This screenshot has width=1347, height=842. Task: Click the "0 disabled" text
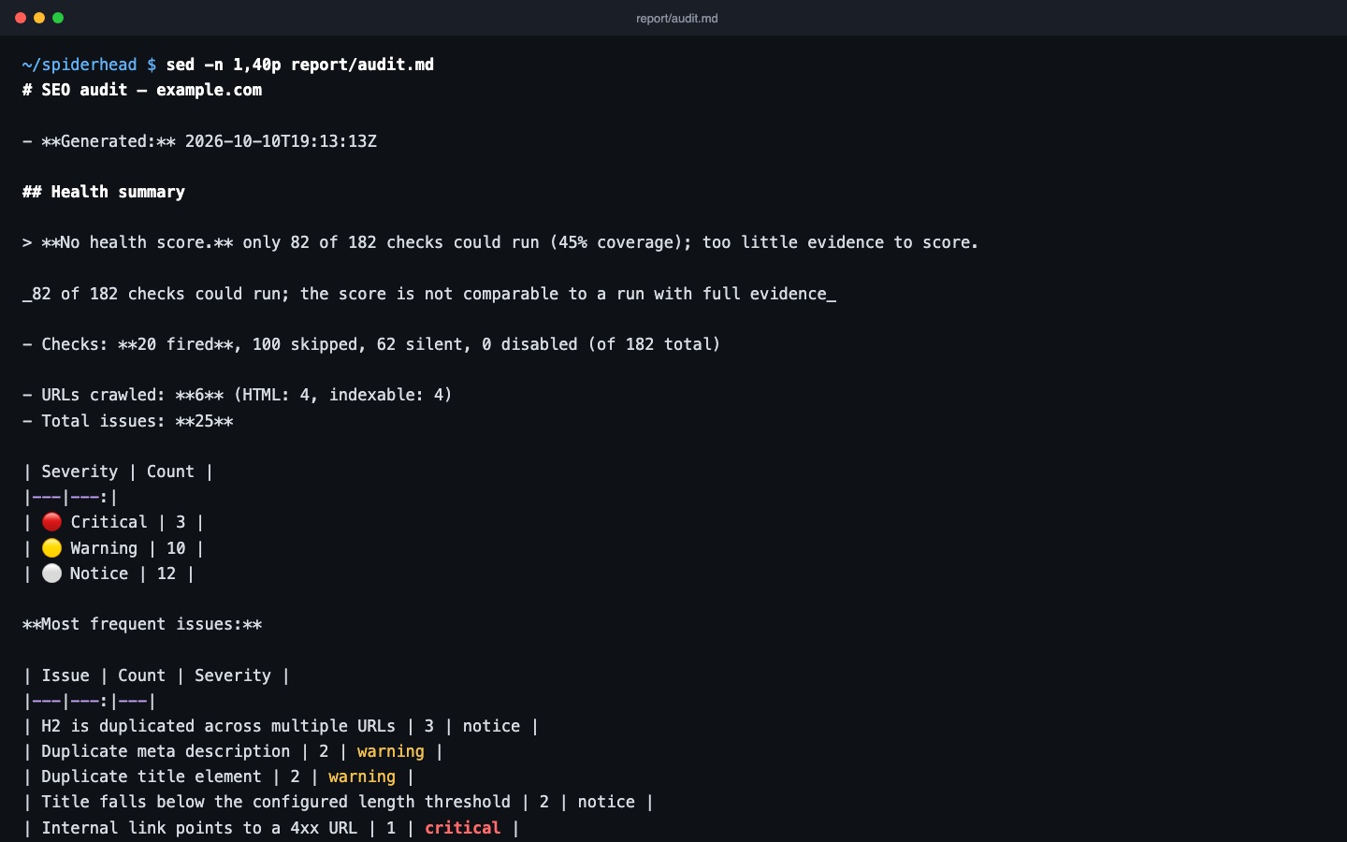530,344
